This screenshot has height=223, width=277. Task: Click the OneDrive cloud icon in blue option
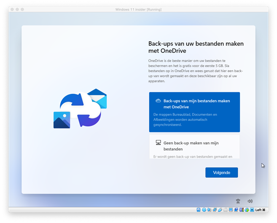tap(158, 101)
